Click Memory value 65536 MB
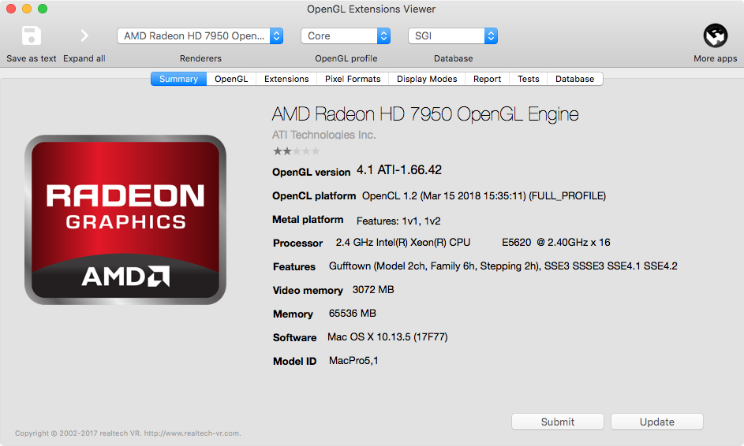The image size is (744, 446). [353, 314]
